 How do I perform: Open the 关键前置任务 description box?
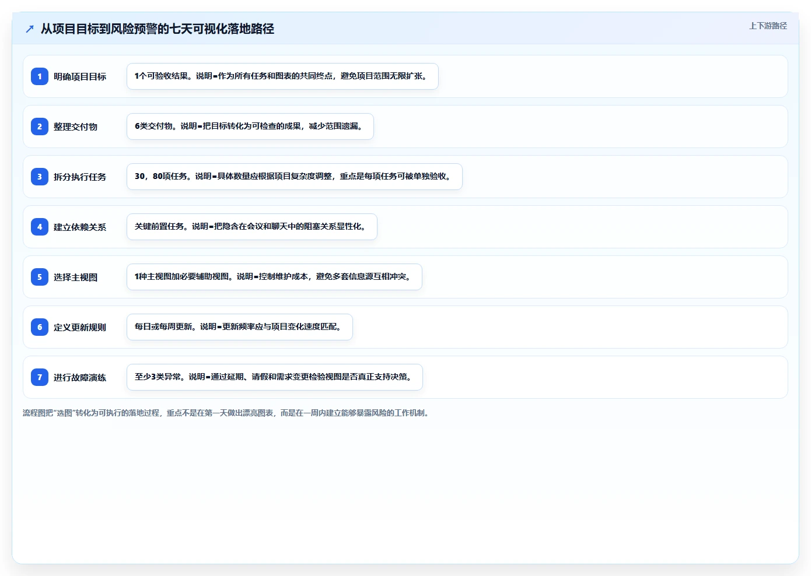252,227
